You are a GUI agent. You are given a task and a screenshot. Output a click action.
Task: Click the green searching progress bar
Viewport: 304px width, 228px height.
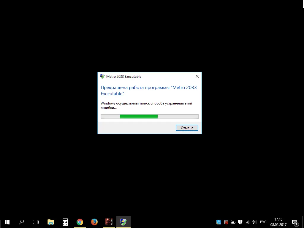coord(150,116)
